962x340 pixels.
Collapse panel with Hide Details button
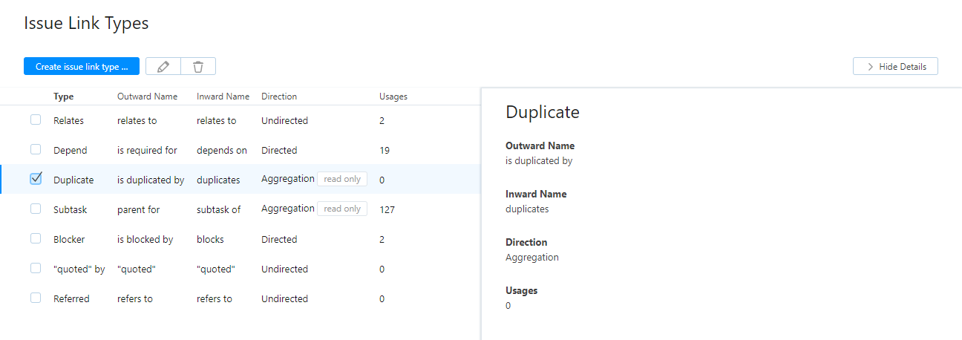895,66
